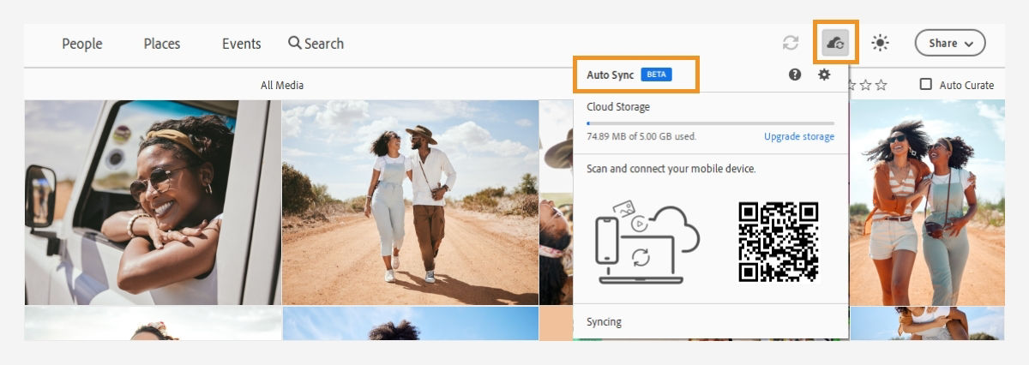Go to the Events view
Screen dimensions: 1029x365
point(242,44)
